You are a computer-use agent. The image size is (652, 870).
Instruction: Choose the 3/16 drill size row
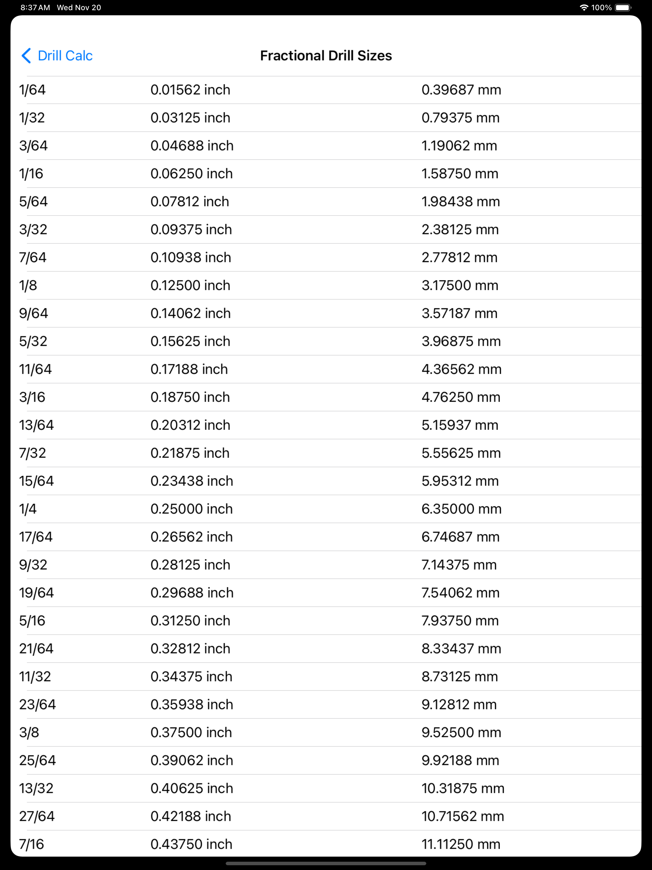326,397
